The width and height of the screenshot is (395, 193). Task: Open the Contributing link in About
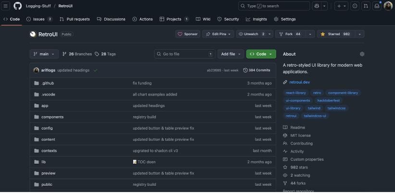pos(301,144)
